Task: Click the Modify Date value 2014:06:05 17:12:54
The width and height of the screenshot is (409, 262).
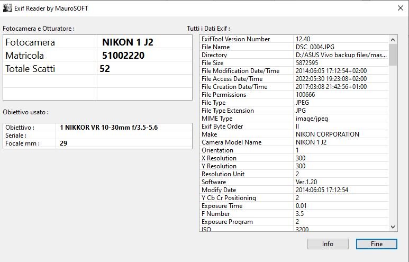Action: pos(322,189)
